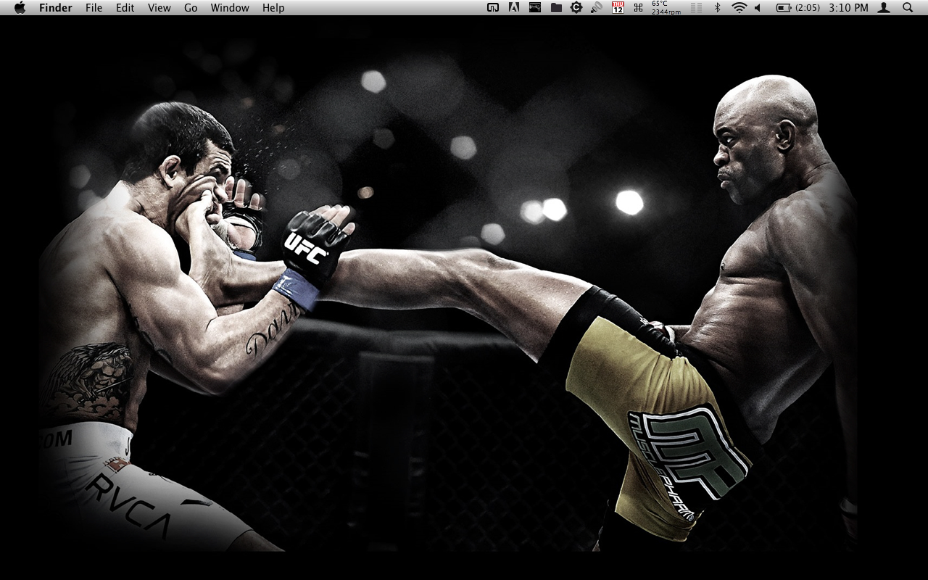Open the calendar THU 12 menu bar icon
Image resolution: width=928 pixels, height=580 pixels.
[x=618, y=8]
